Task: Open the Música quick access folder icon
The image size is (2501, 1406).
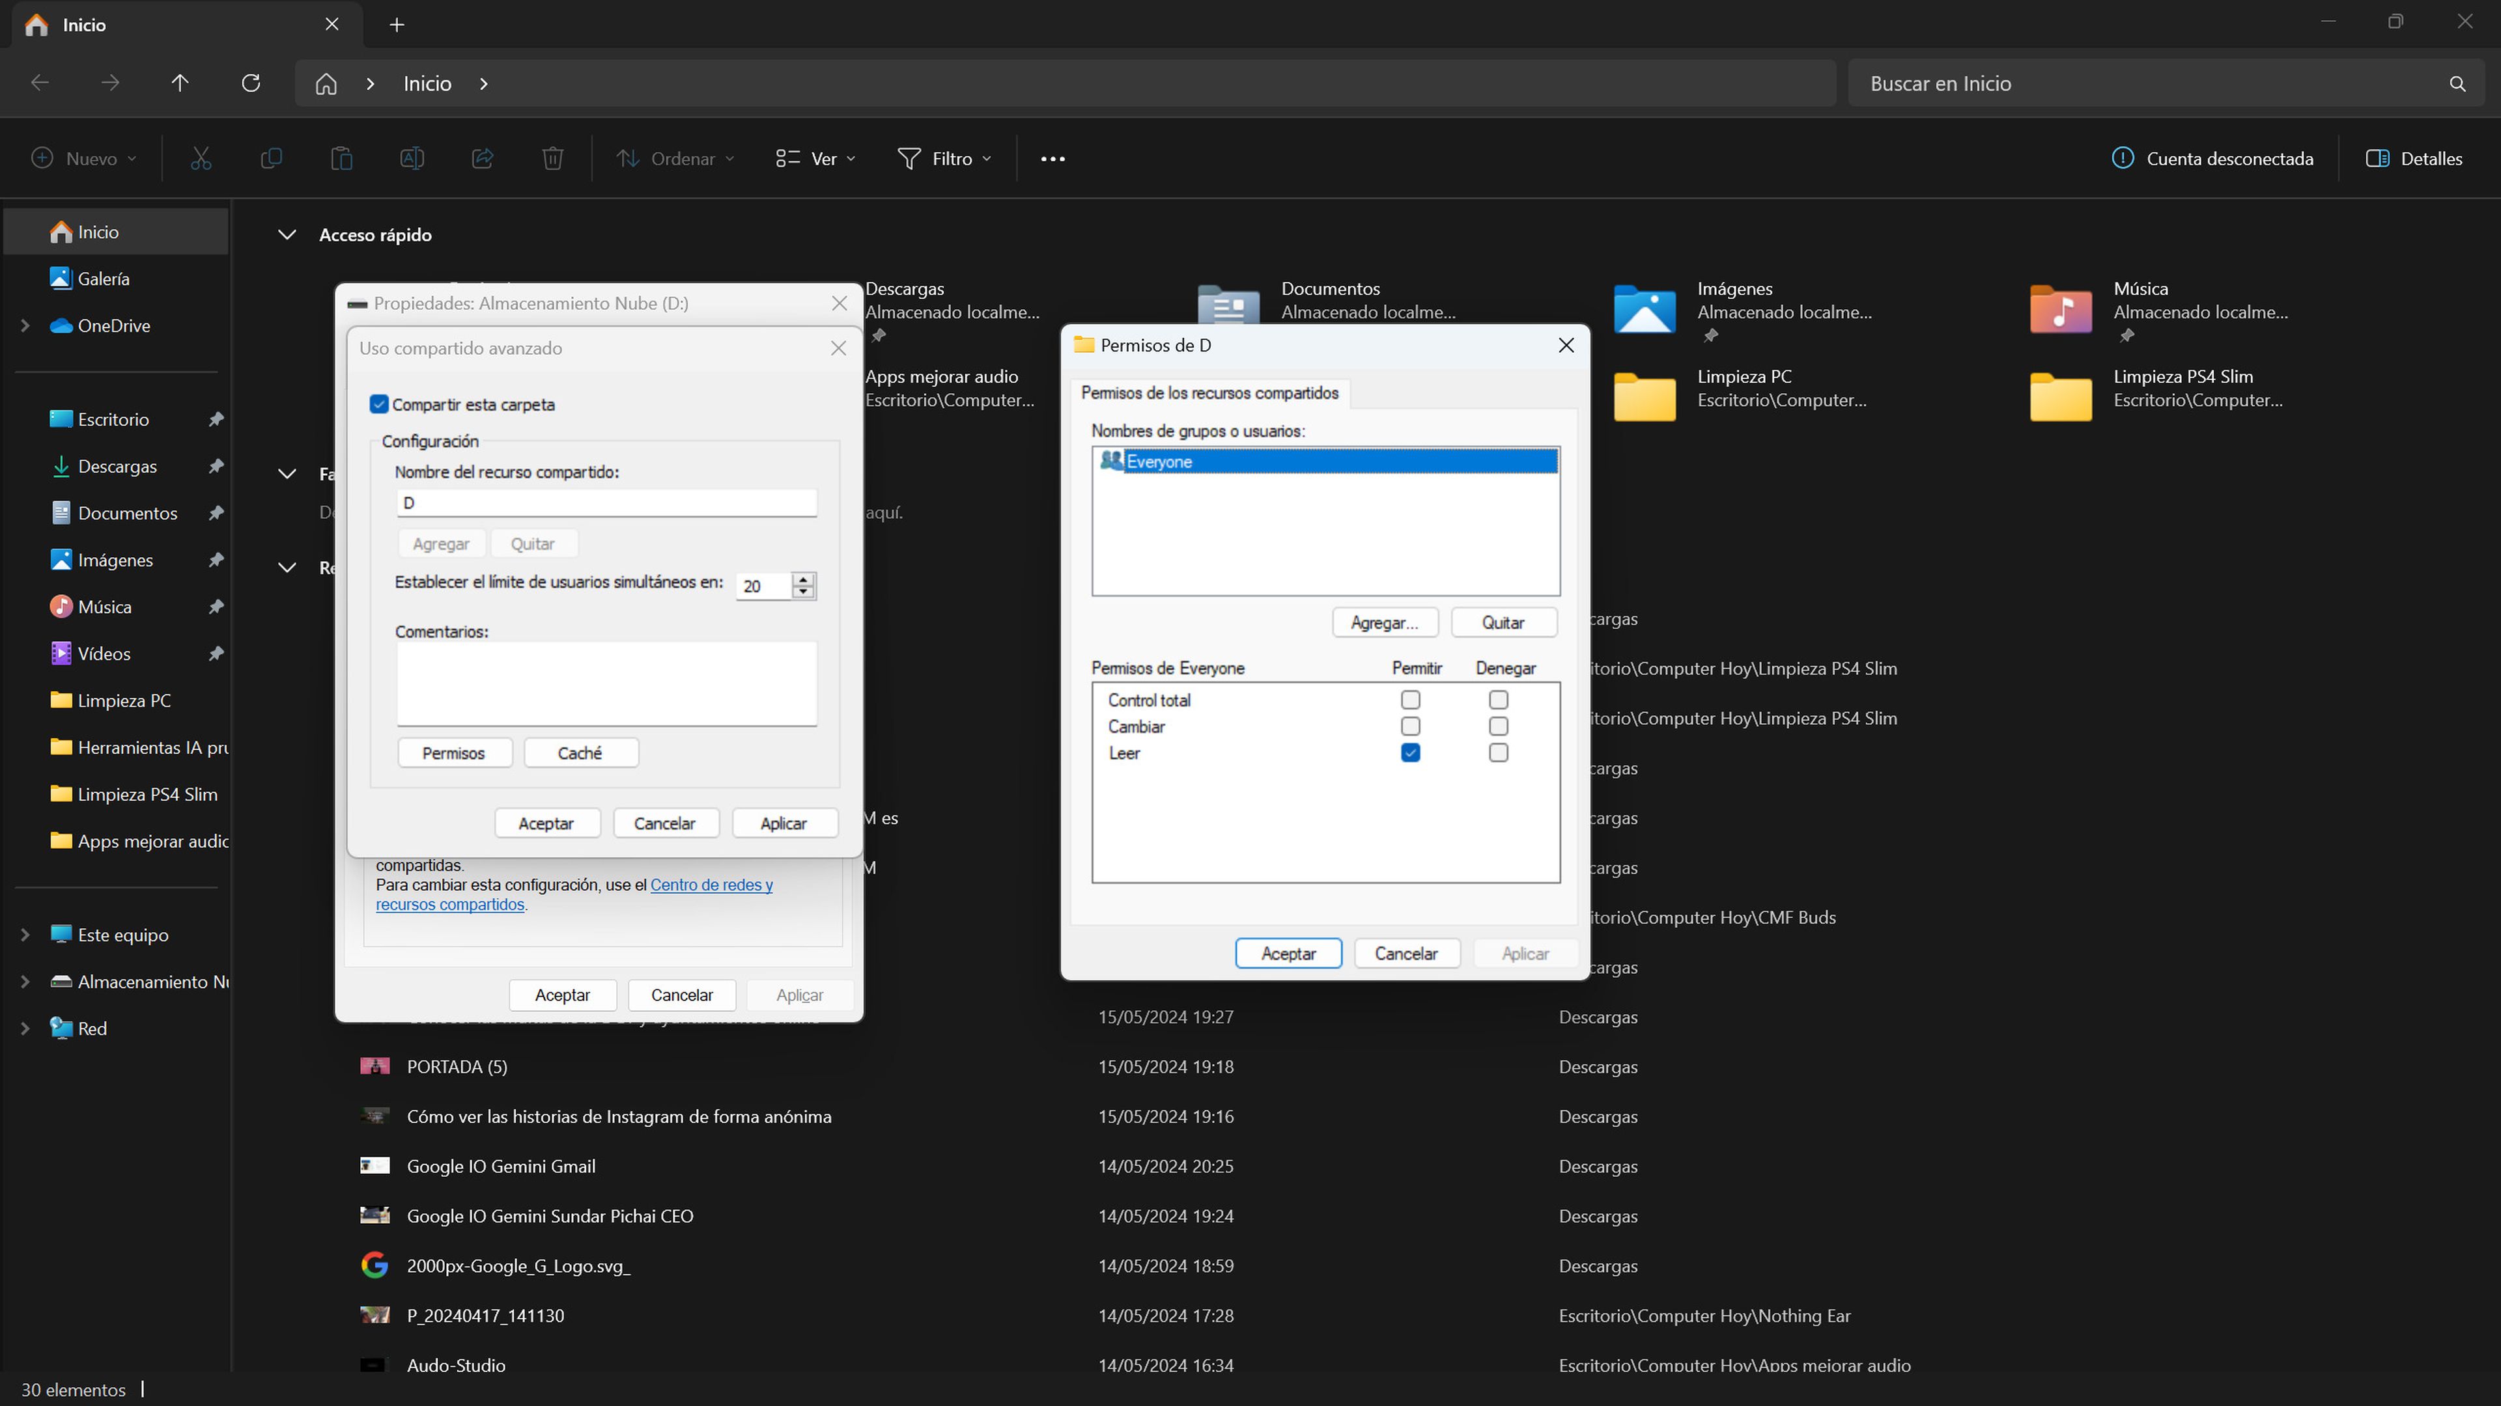Action: [2060, 310]
